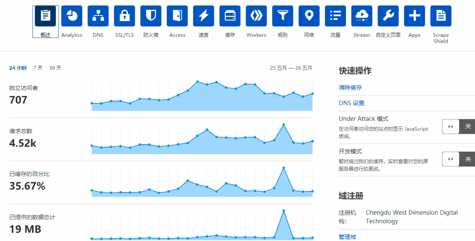Open the DNS settings icon
This screenshot has height=241, width=475.
coord(98,16)
